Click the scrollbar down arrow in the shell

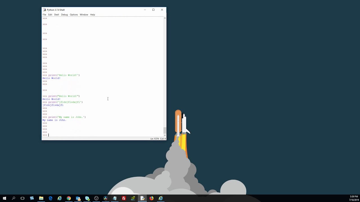point(165,135)
